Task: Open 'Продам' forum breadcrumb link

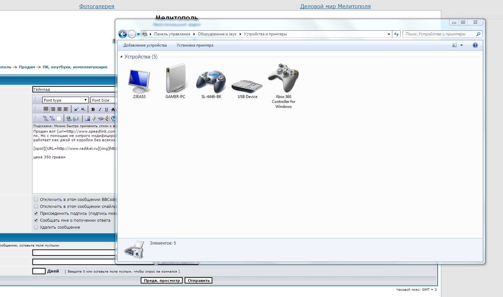Action: pos(27,67)
